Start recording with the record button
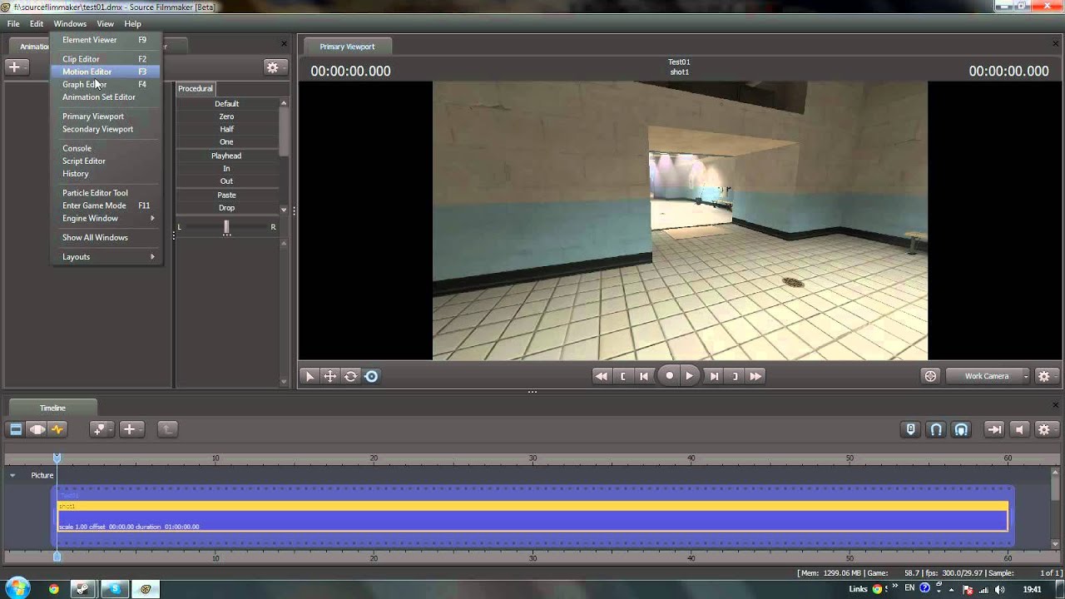1065x599 pixels. pyautogui.click(x=669, y=376)
